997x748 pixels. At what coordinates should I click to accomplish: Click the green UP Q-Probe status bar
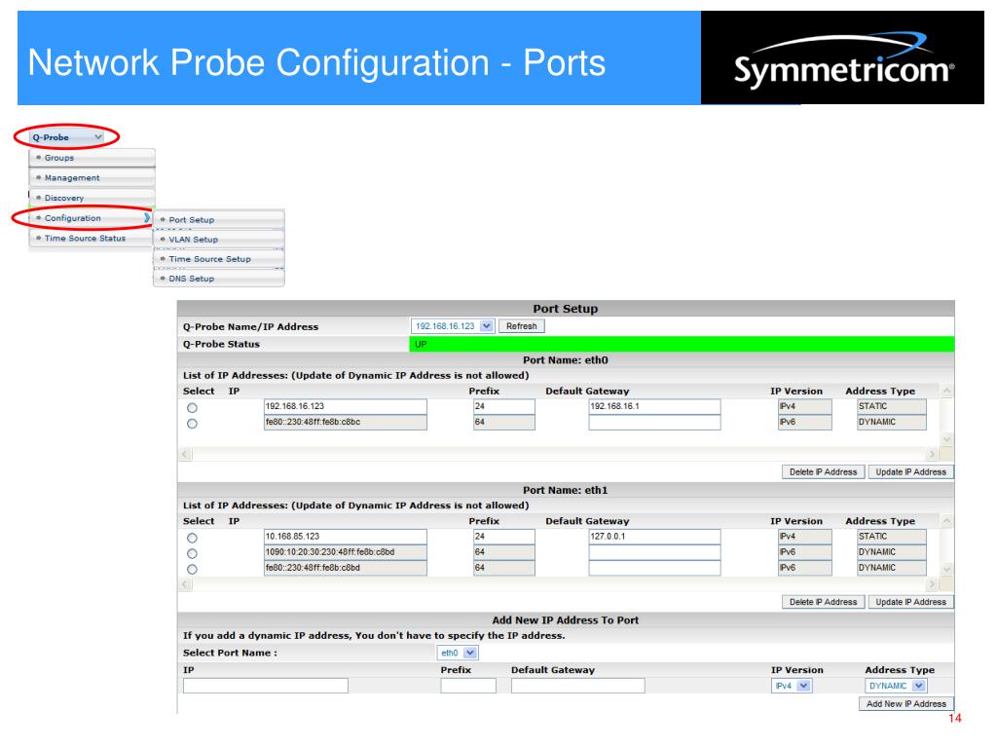[682, 344]
